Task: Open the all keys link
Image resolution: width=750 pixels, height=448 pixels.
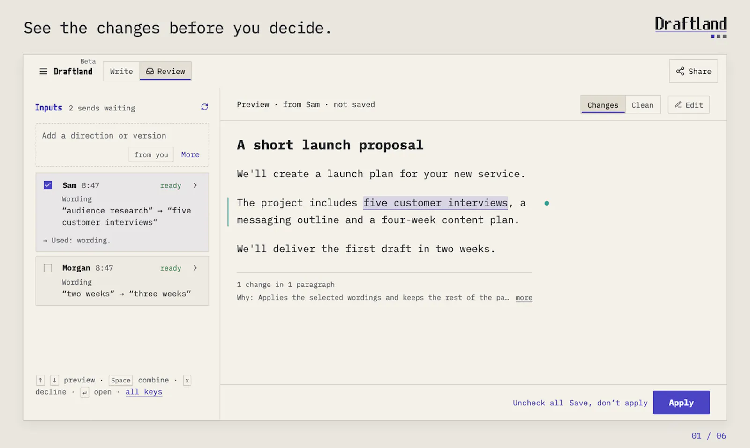Action: pos(144,392)
